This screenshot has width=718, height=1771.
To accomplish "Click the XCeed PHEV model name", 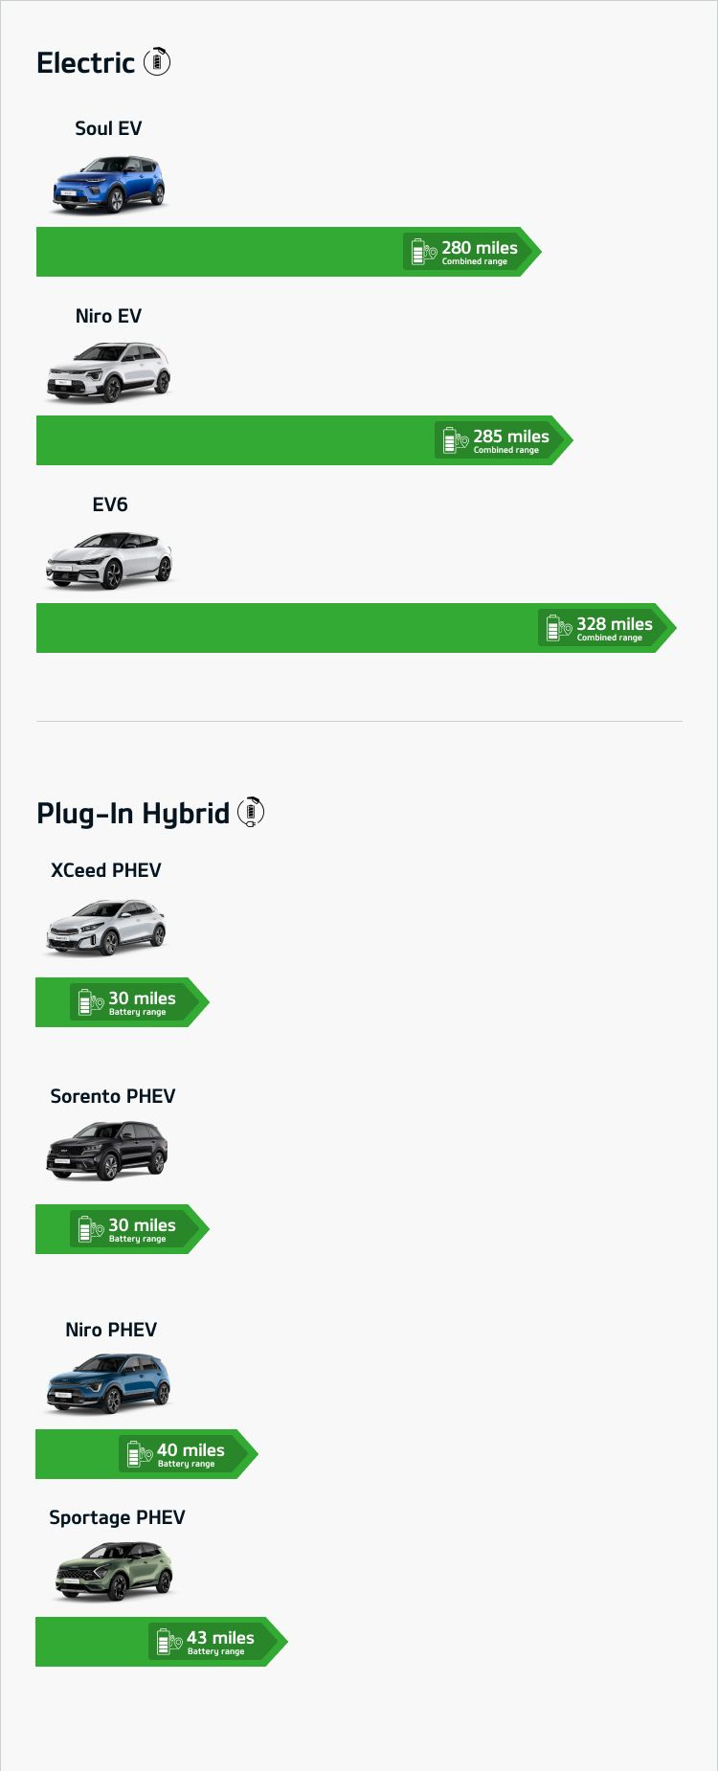I will (106, 870).
